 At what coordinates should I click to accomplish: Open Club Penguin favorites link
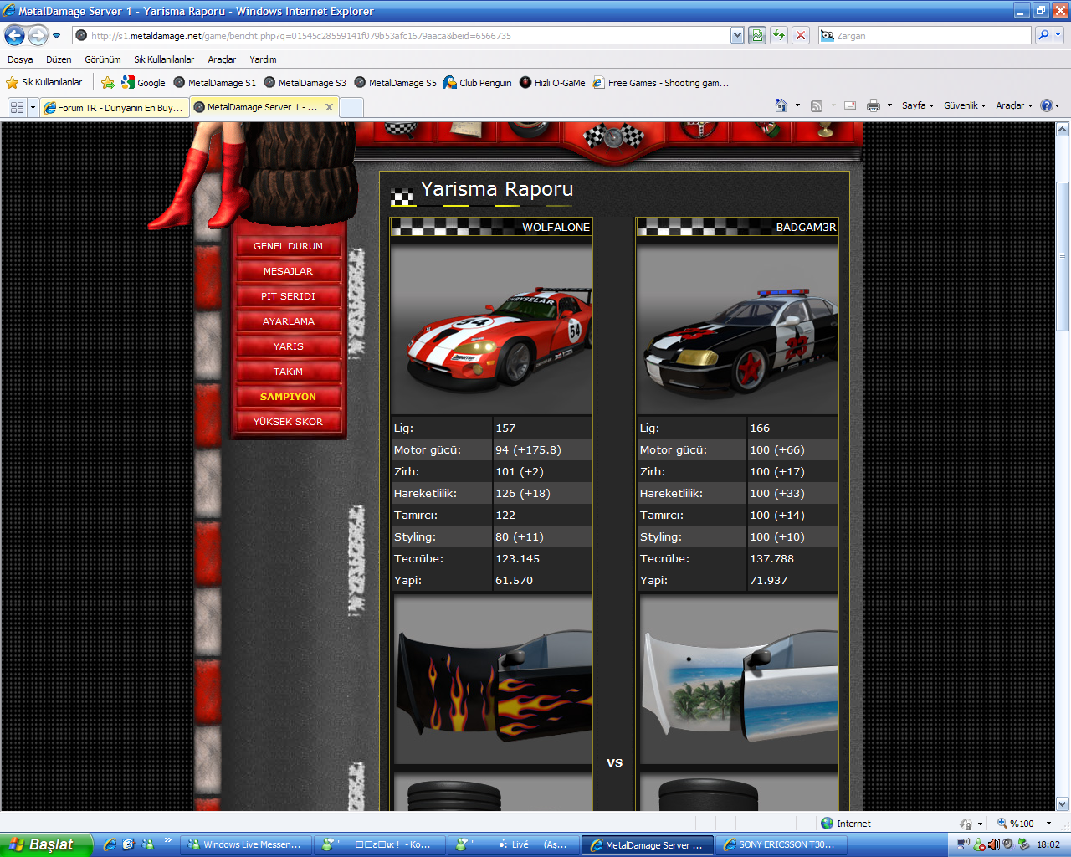coord(478,82)
